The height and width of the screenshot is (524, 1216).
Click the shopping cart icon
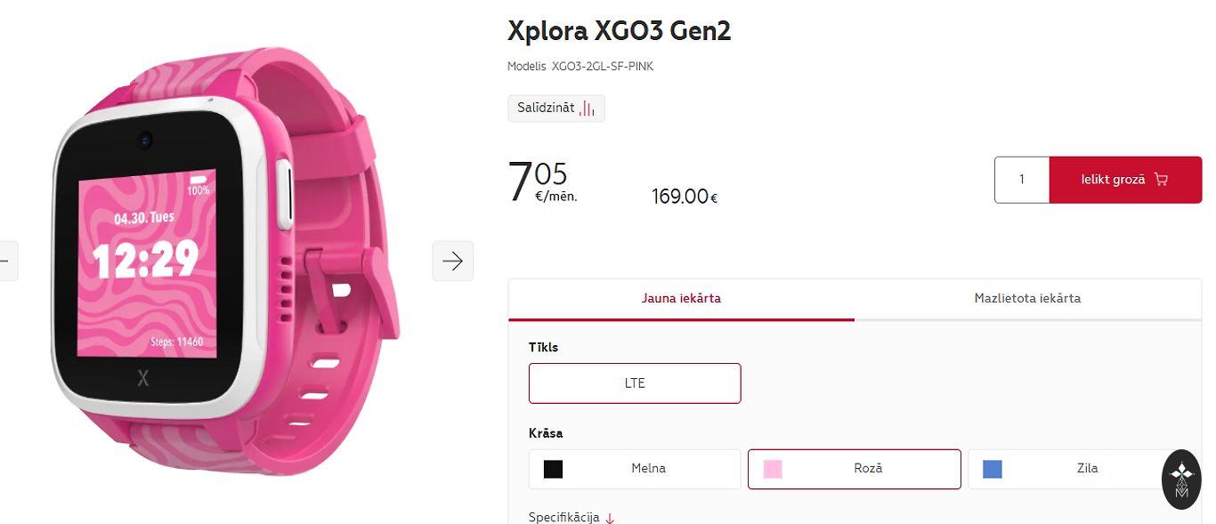tap(1161, 179)
